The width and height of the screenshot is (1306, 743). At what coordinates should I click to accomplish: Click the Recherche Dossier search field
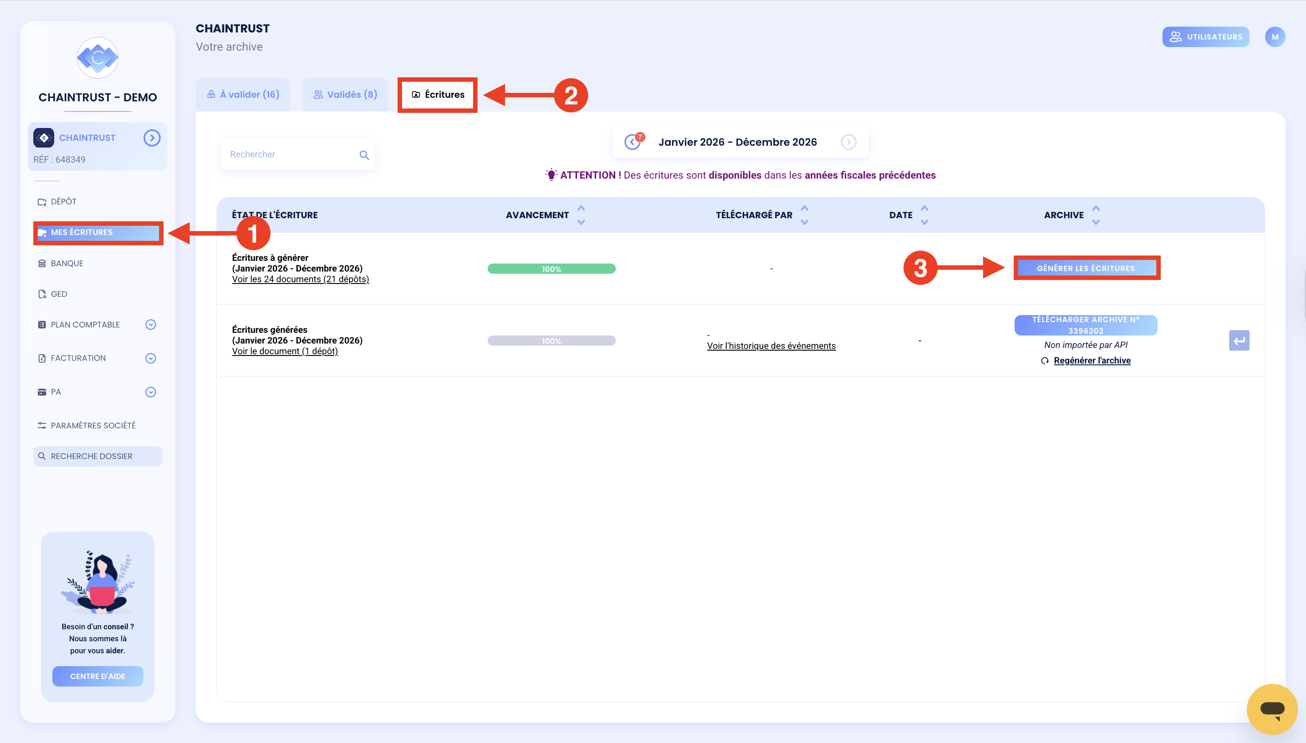coord(97,456)
